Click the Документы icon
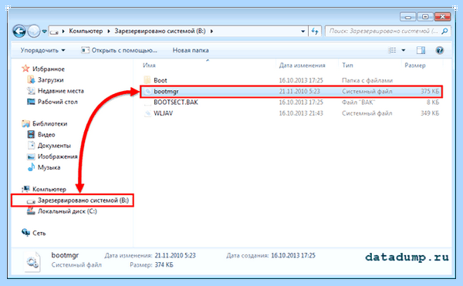 pyautogui.click(x=31, y=145)
